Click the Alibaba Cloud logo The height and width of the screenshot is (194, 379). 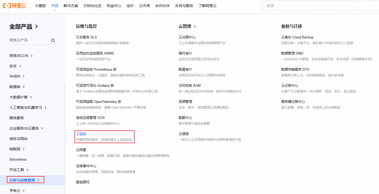click(15, 6)
